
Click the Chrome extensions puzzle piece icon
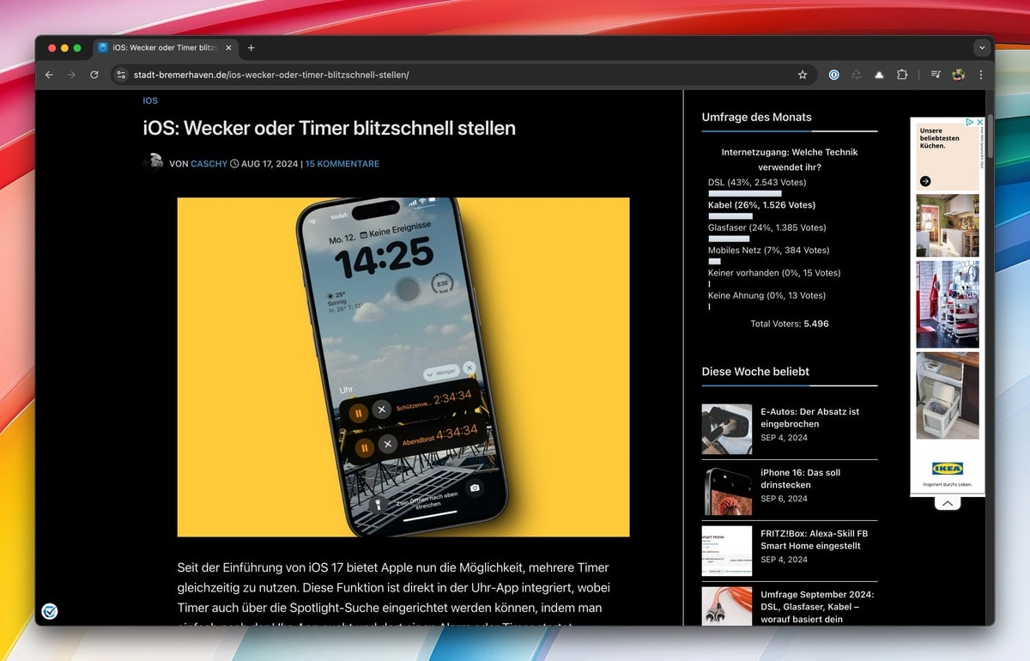tap(902, 75)
